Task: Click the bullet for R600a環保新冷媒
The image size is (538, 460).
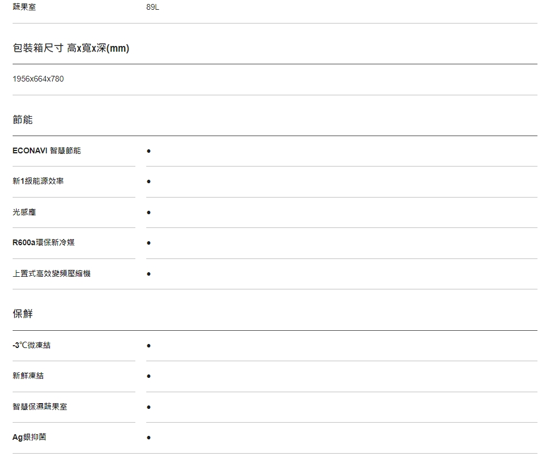Action: click(x=149, y=243)
